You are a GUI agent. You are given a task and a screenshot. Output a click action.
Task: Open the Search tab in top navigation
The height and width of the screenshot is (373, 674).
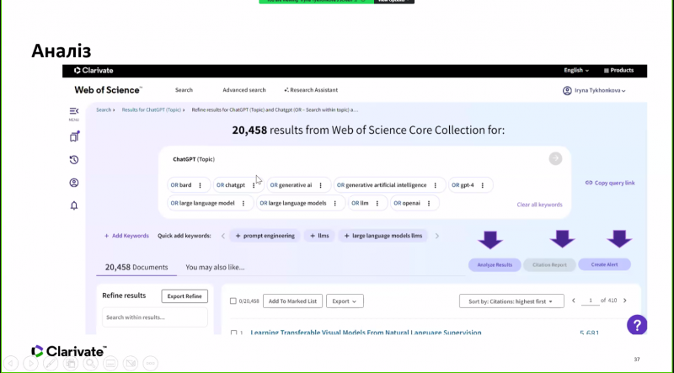(184, 90)
